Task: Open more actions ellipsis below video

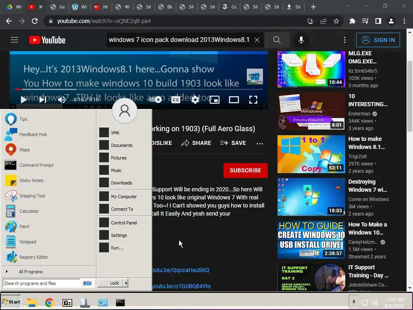Action: [260, 143]
